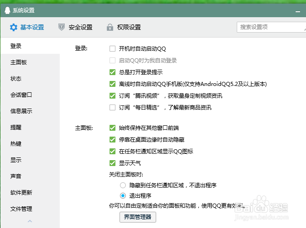Click the 主面板: section heading
The image size is (306, 228).
coord(84,128)
